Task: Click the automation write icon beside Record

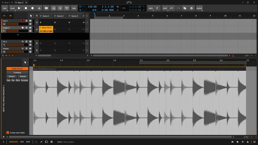Action: coord(39,8)
